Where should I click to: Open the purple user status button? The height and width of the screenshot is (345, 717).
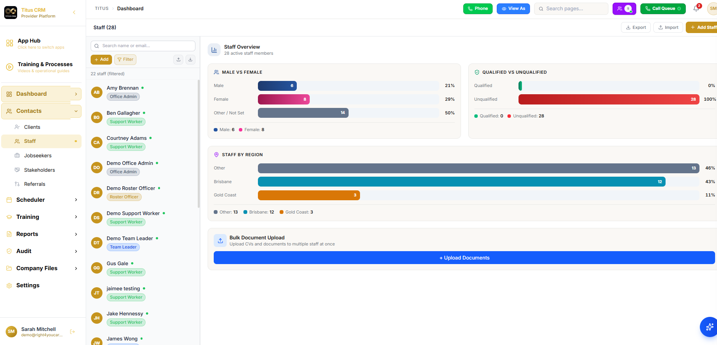click(x=624, y=9)
